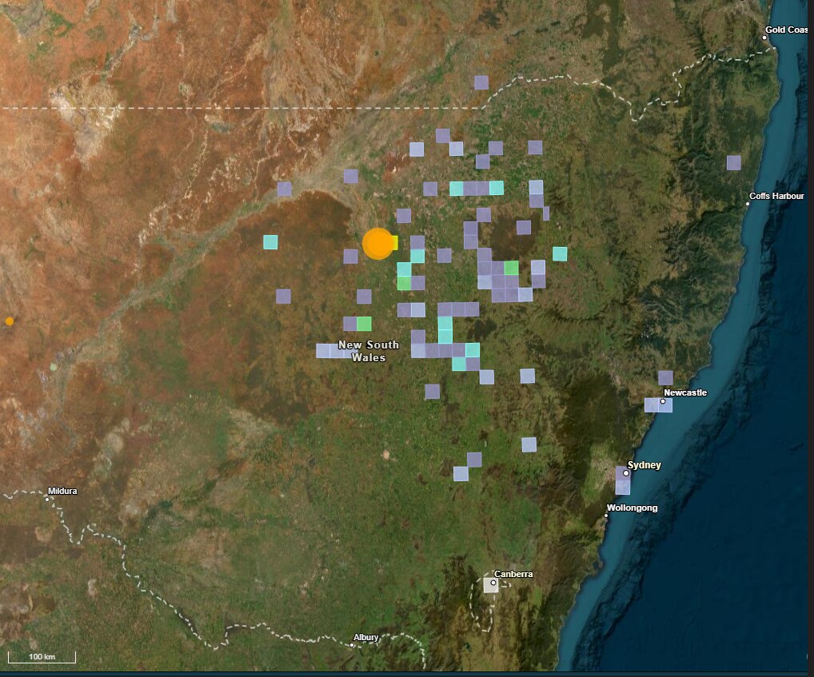Select the isolated northernmost purple grid square
This screenshot has height=677, width=814.
[x=481, y=82]
